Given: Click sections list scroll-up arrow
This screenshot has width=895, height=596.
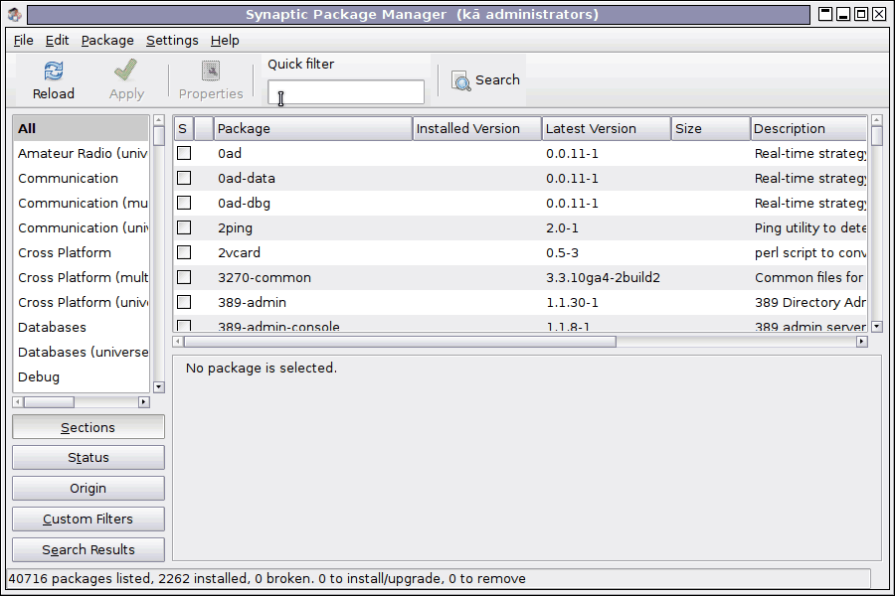Looking at the screenshot, I should pos(159,120).
